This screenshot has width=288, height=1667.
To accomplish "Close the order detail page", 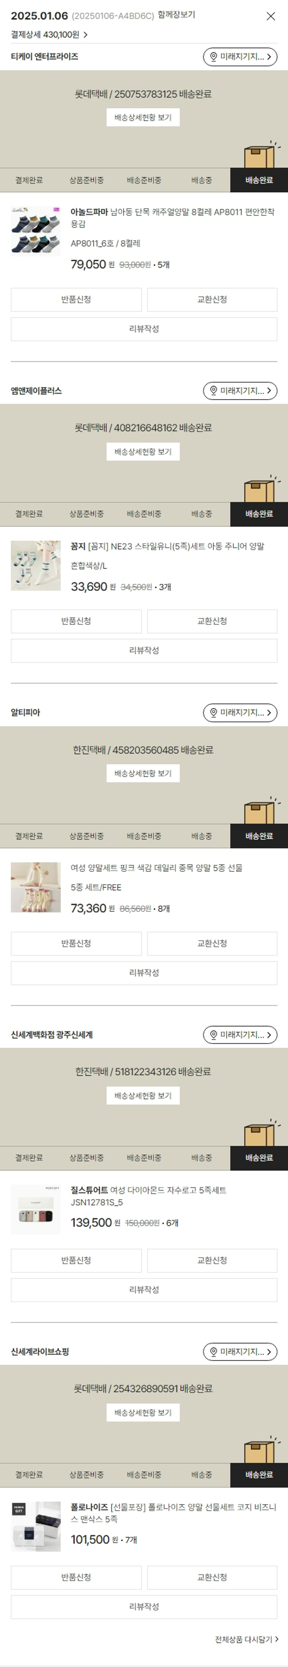I will (x=271, y=16).
